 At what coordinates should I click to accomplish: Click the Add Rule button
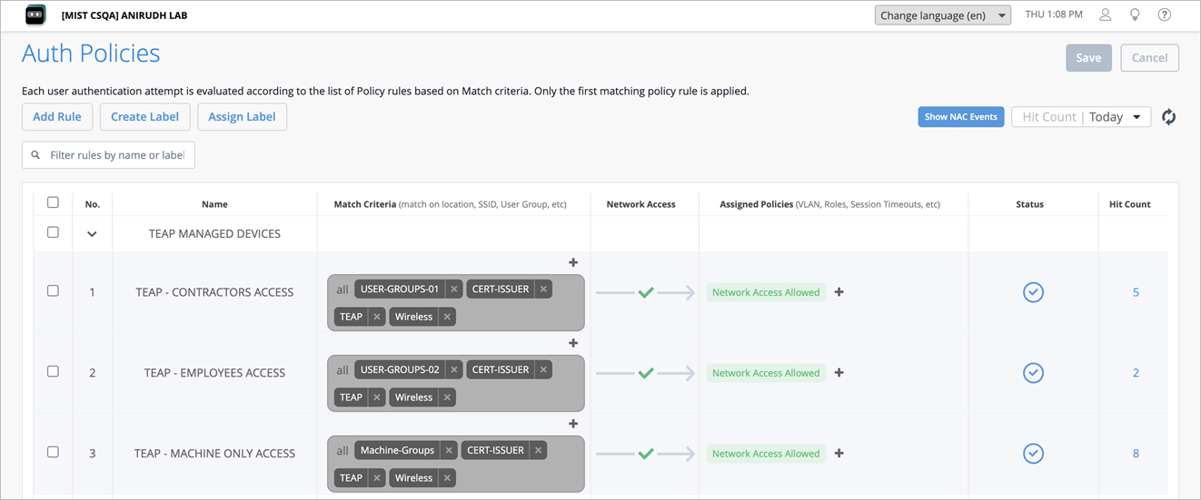pyautogui.click(x=57, y=117)
